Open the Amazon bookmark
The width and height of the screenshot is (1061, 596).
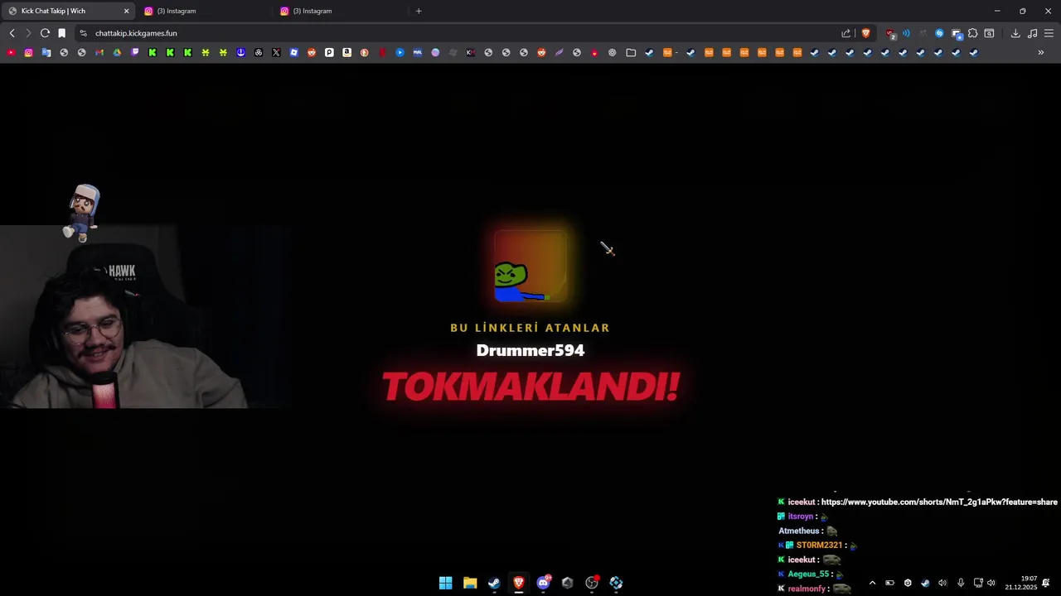pos(346,52)
